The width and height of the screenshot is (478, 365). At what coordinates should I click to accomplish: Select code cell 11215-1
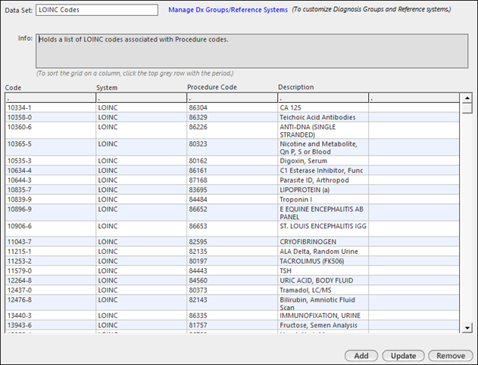click(50, 252)
